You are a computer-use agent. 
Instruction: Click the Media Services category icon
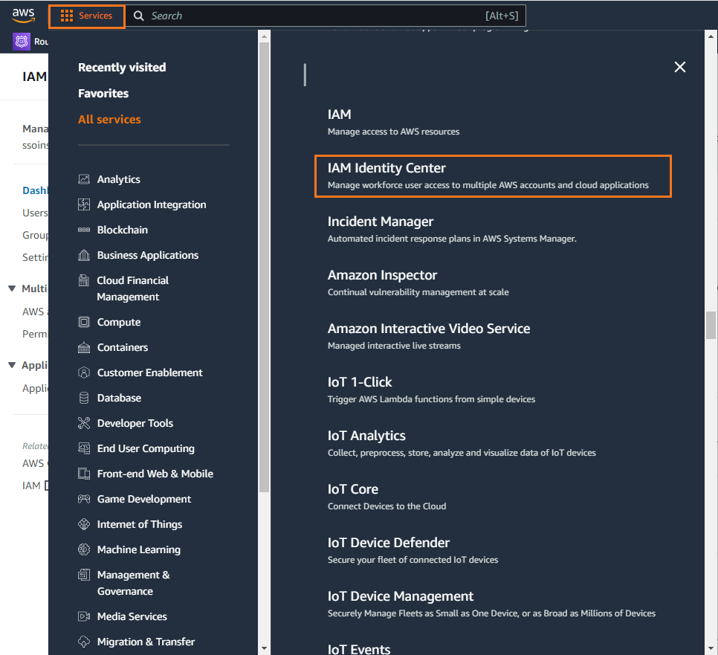(x=84, y=616)
